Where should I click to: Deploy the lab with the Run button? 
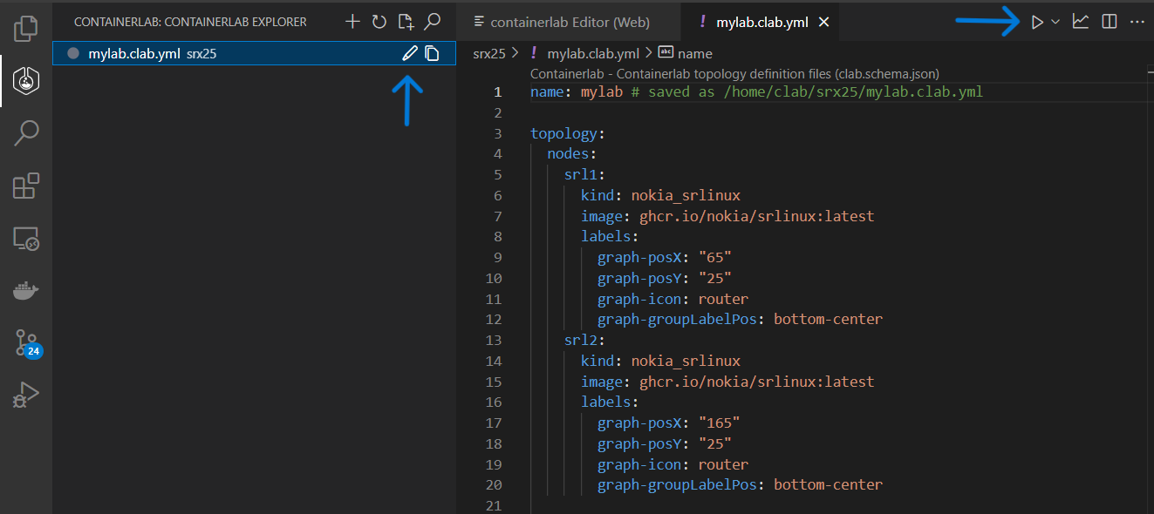point(1036,22)
